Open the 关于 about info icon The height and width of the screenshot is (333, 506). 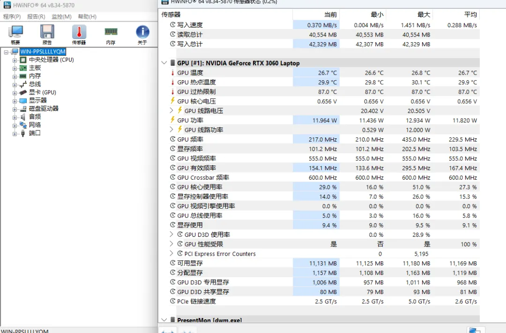(142, 35)
